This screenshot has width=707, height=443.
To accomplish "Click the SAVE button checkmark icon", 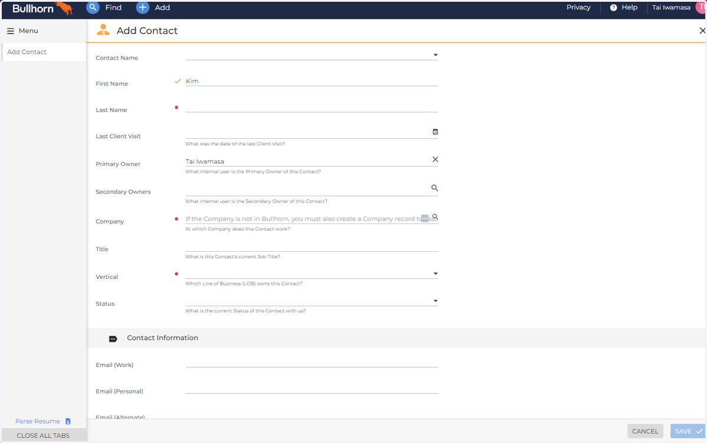I will pyautogui.click(x=699, y=431).
